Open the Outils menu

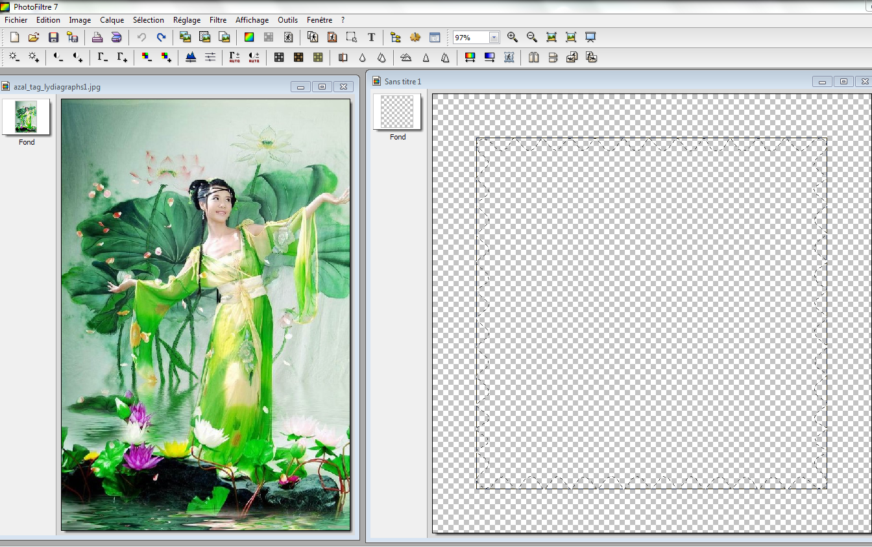point(288,20)
